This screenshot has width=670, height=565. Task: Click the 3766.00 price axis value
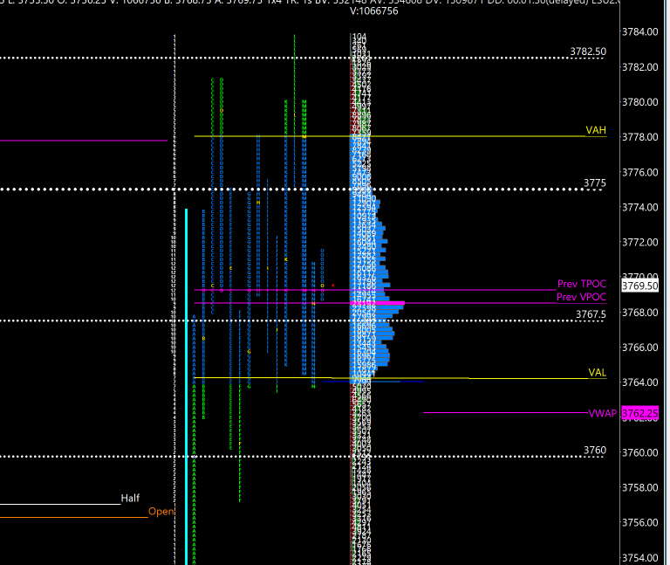pos(639,348)
